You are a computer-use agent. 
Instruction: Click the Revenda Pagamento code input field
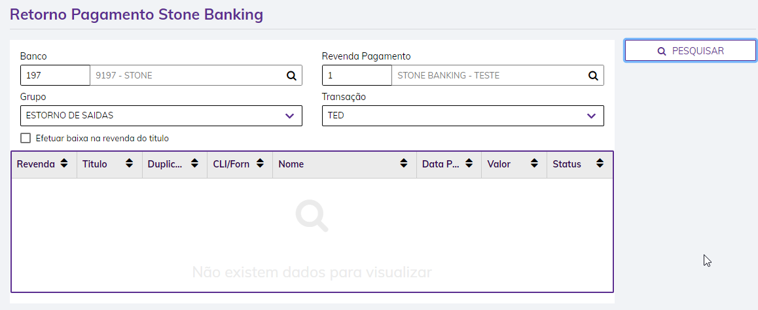coord(357,75)
